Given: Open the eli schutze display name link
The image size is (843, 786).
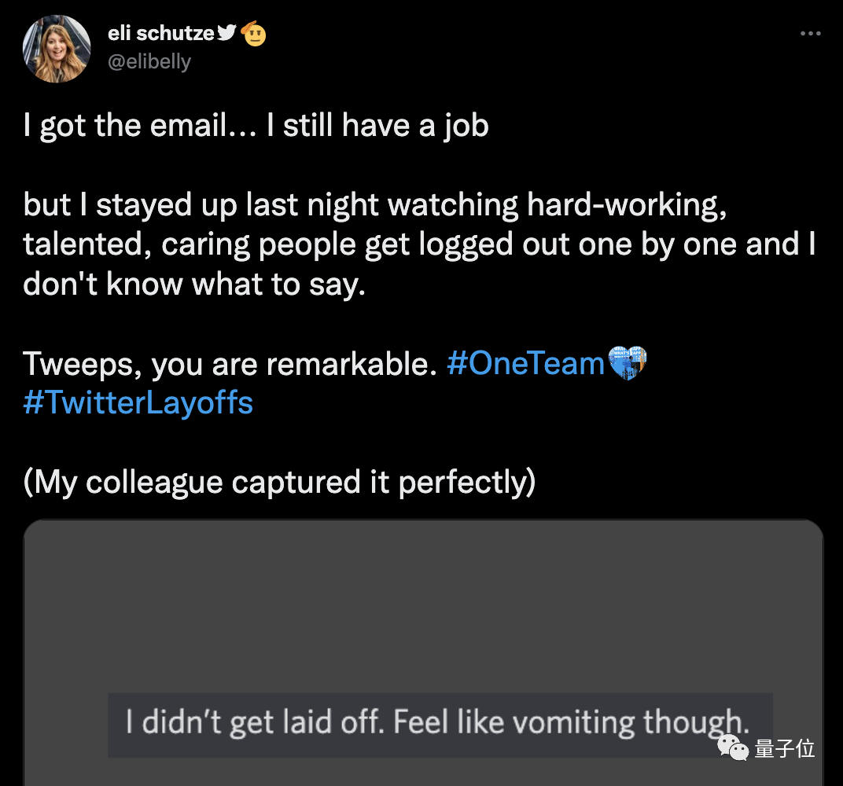Looking at the screenshot, I should pyautogui.click(x=160, y=34).
